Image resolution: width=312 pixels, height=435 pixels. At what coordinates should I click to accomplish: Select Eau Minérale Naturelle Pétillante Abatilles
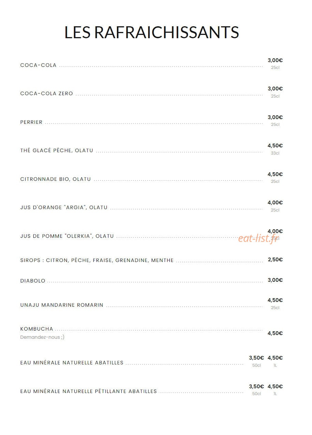pyautogui.click(x=88, y=391)
